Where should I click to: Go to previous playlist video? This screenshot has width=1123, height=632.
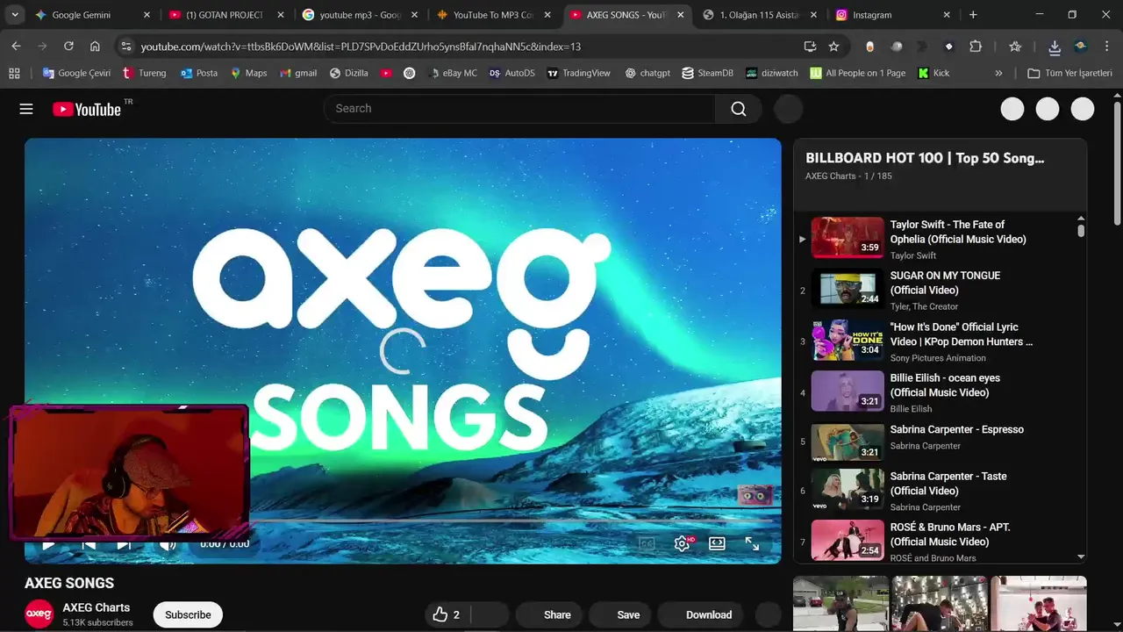click(89, 544)
